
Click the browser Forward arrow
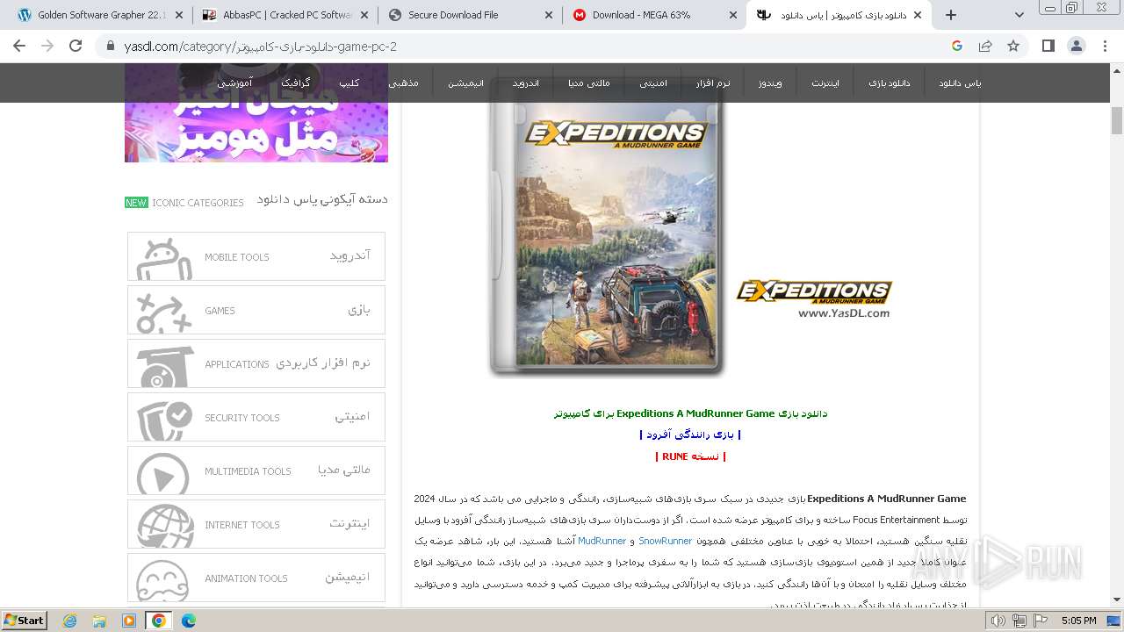click(x=47, y=46)
